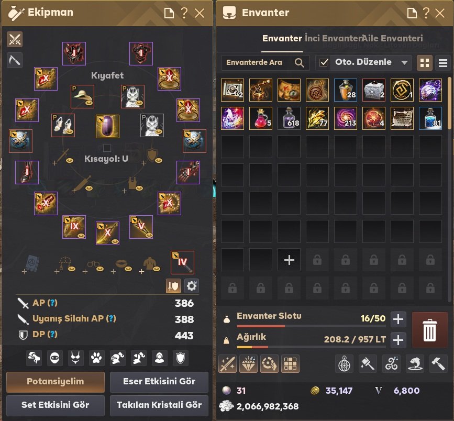Toggle the small checkbox under the Kıyafet center gem
This screenshot has height=421, width=454.
tap(107, 148)
